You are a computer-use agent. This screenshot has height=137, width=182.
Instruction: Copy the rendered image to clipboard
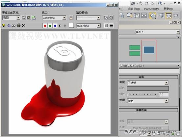(x=9, y=25)
